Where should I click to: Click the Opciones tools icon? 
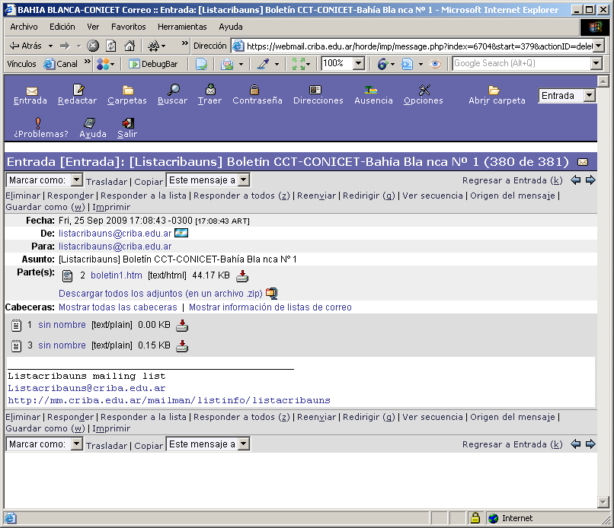(424, 90)
